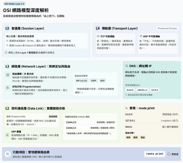Click the 常見伺服器位址 label
Screen dimensions: 183x163
point(133,85)
